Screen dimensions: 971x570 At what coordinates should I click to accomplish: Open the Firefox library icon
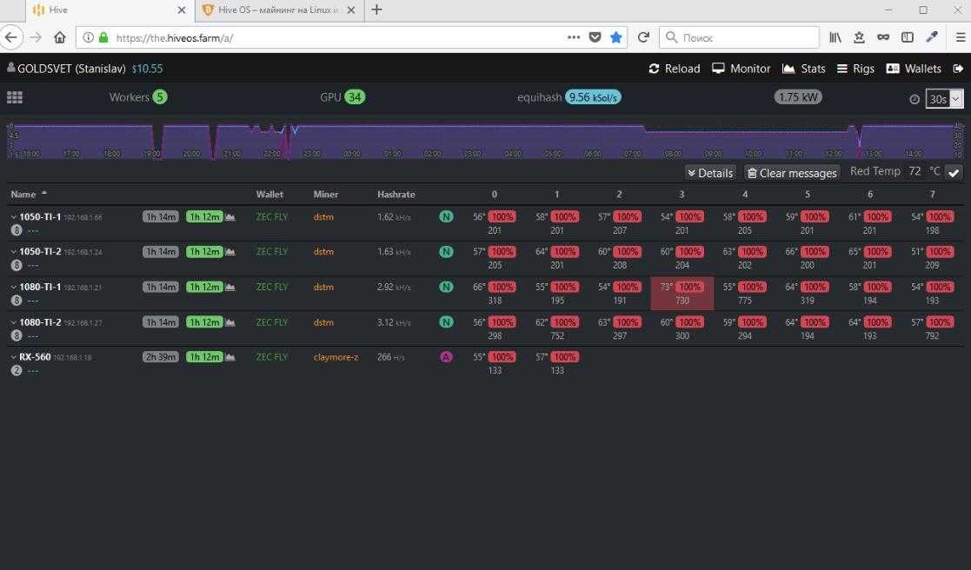coord(835,37)
